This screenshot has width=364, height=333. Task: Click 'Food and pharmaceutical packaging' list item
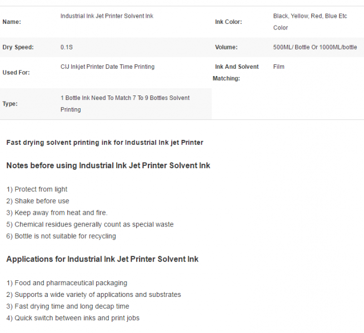[x=67, y=283]
